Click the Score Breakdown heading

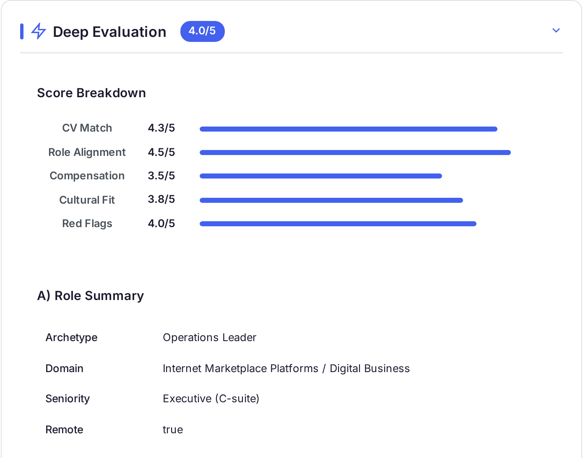(91, 93)
